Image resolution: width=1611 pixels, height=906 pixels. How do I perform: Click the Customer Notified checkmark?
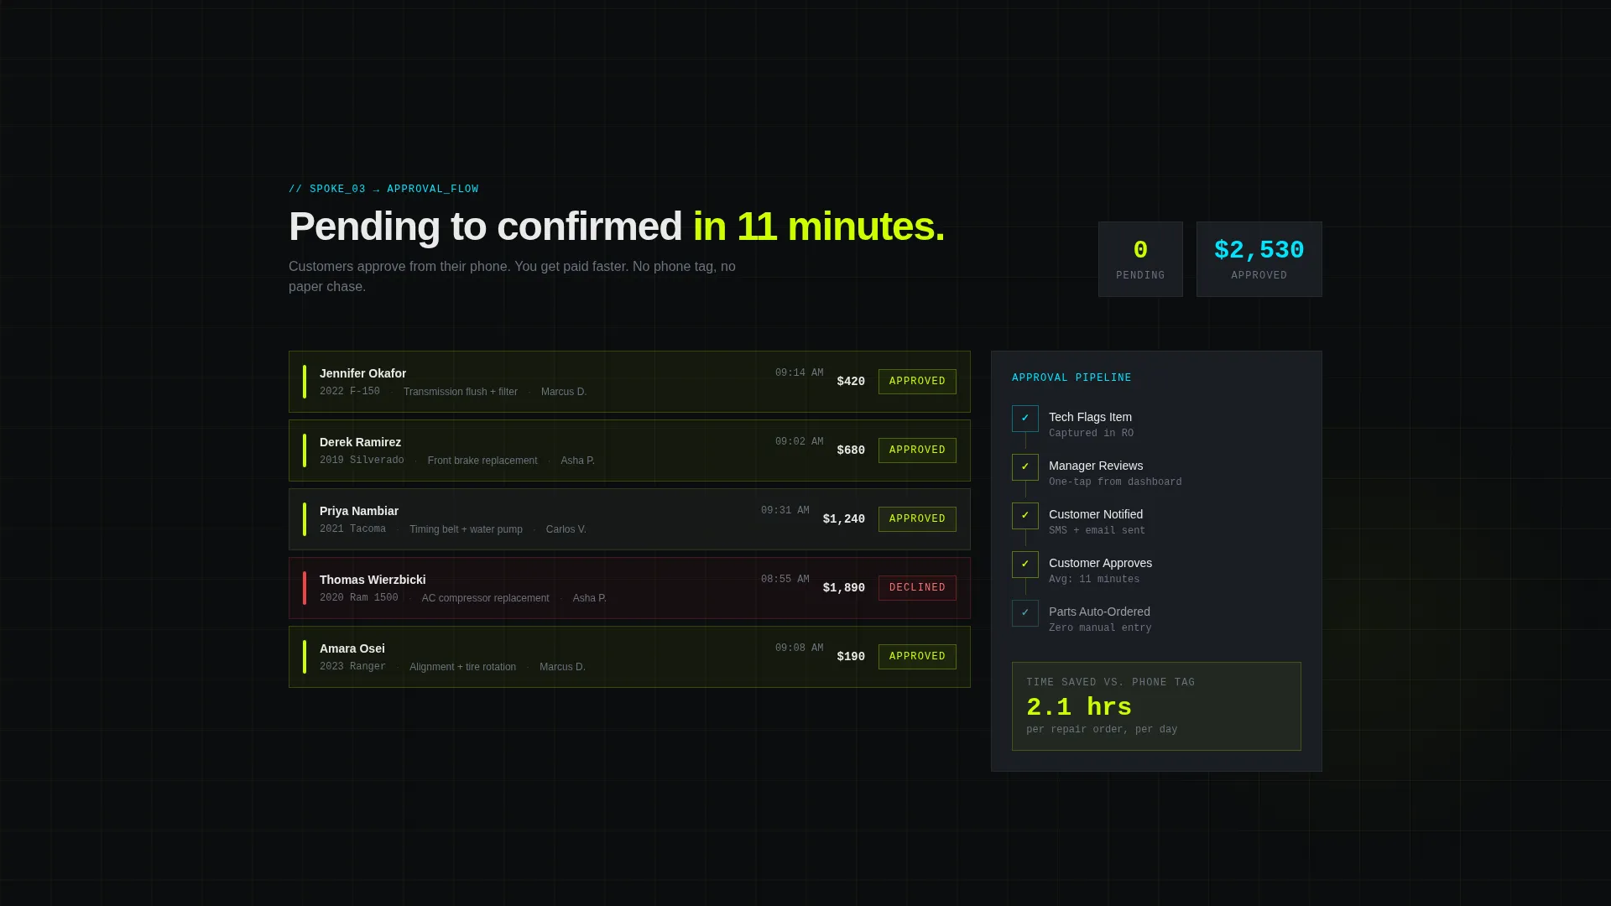click(1024, 516)
